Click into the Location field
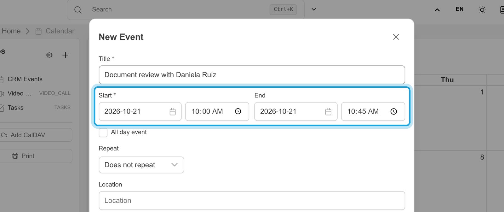The image size is (504, 212). pyautogui.click(x=252, y=201)
